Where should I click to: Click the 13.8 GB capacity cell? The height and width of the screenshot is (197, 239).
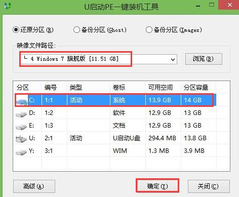(195, 138)
